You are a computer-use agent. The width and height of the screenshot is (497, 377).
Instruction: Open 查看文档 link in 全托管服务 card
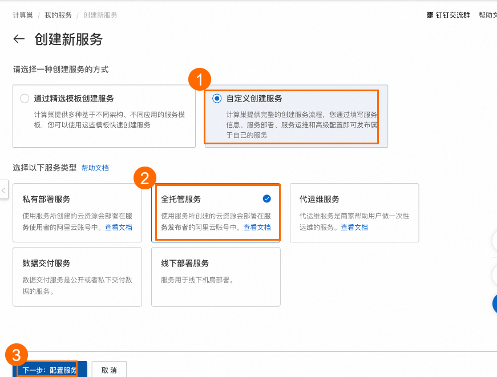pyautogui.click(x=257, y=227)
